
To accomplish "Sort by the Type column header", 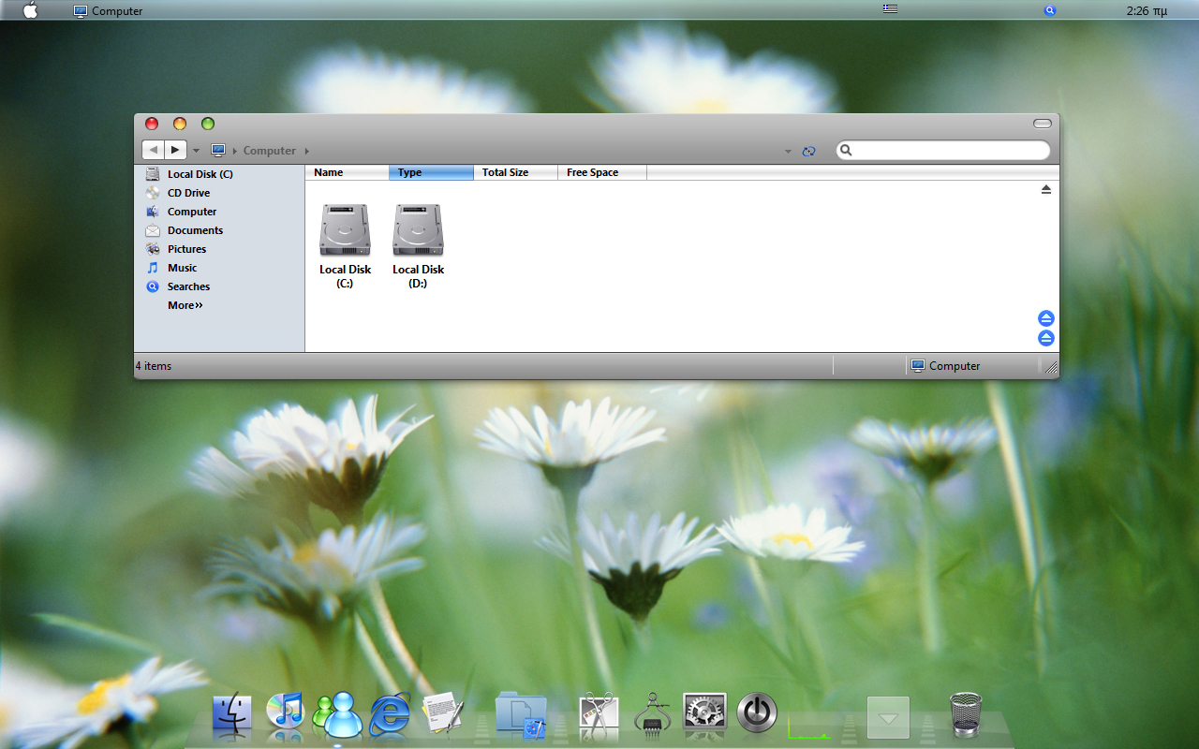I will tap(431, 172).
